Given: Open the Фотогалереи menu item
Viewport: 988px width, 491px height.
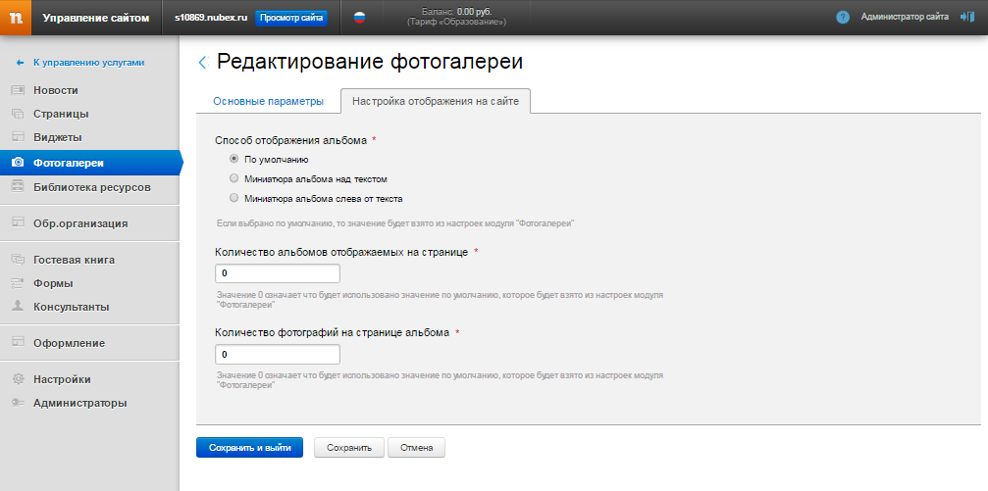Looking at the screenshot, I should [x=89, y=163].
